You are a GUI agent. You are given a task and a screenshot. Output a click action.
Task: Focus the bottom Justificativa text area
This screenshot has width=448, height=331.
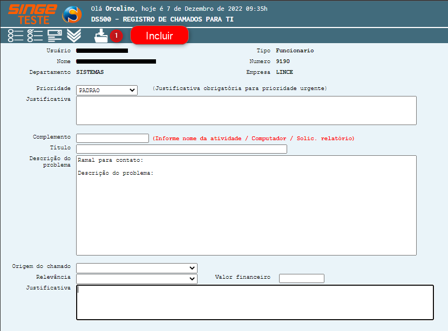point(255,302)
